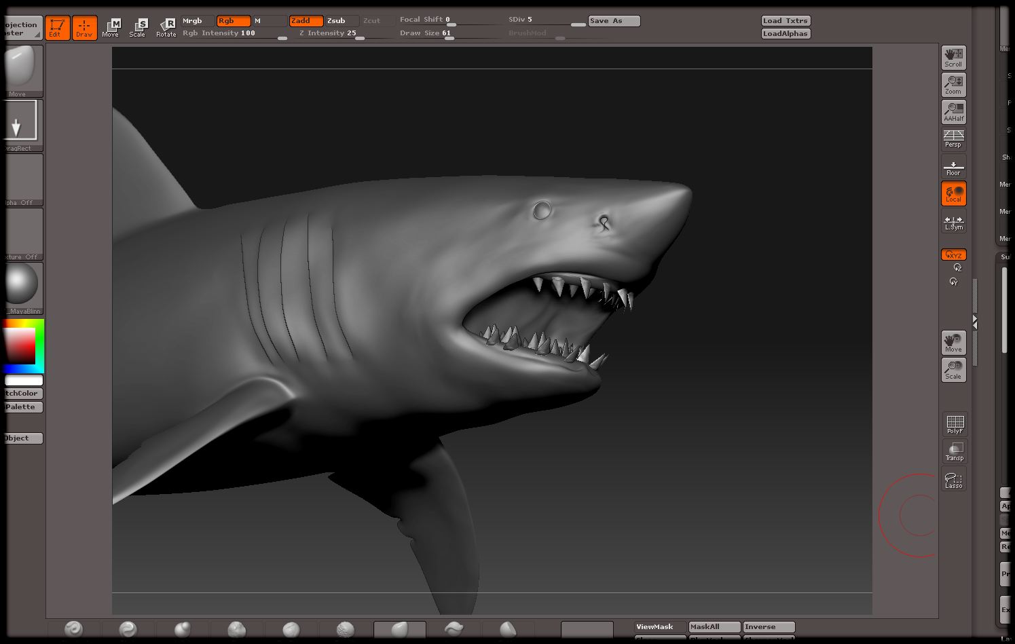Click the right panel vertical scrollbar
The height and width of the screenshot is (644, 1015).
coord(1005,310)
